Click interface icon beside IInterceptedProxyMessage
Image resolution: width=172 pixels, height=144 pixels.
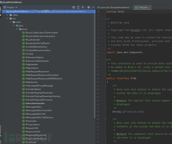(23, 86)
